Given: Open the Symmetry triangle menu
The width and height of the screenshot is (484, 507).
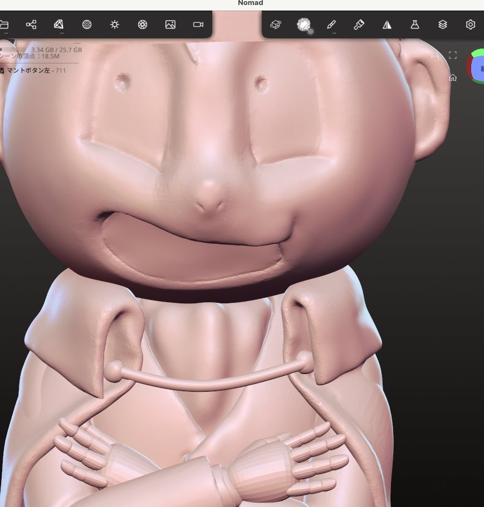Looking at the screenshot, I should click(387, 24).
